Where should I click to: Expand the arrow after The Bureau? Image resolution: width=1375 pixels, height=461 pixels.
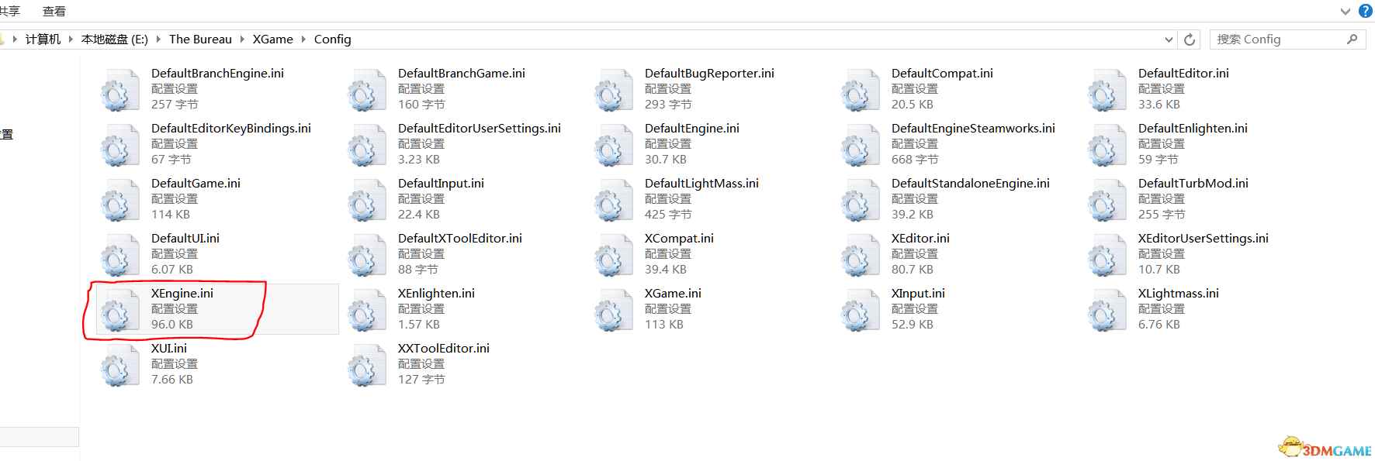[x=242, y=39]
